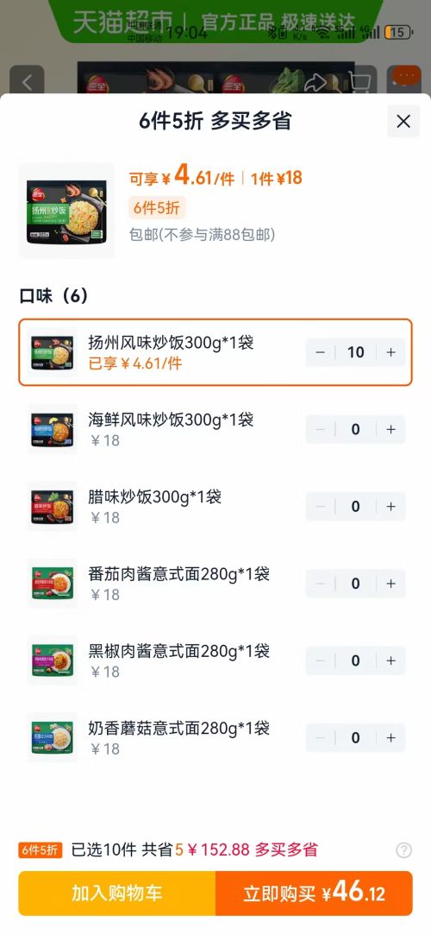Viewport: 431px width, 935px height.
Task: Select the 海鲜风味炒饭300g flavor row
Action: tap(215, 429)
